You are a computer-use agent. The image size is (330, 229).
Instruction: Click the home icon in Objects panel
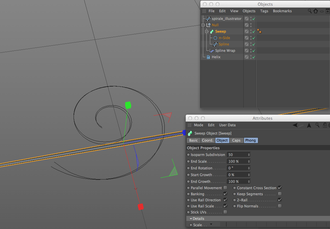(x=315, y=11)
